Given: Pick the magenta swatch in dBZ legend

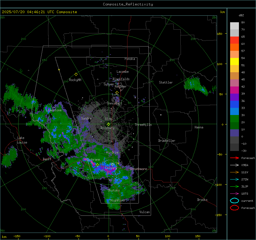Looking at the screenshot, I should pos(234,90).
